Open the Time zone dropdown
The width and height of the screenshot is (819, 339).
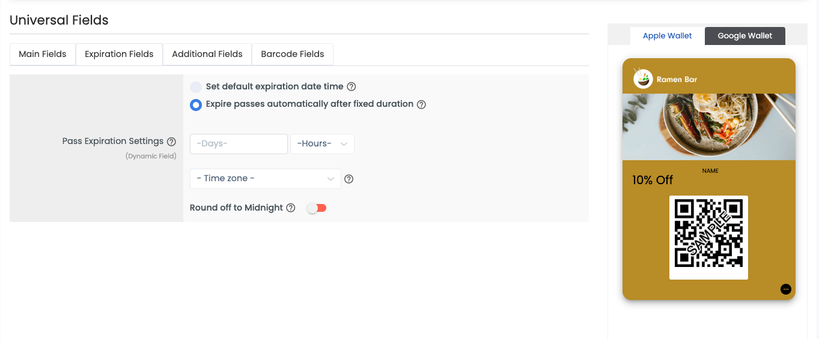[265, 179]
